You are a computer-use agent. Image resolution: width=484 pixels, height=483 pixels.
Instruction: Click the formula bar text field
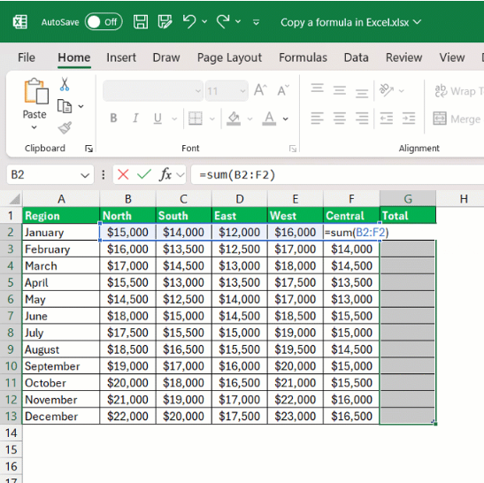click(337, 174)
